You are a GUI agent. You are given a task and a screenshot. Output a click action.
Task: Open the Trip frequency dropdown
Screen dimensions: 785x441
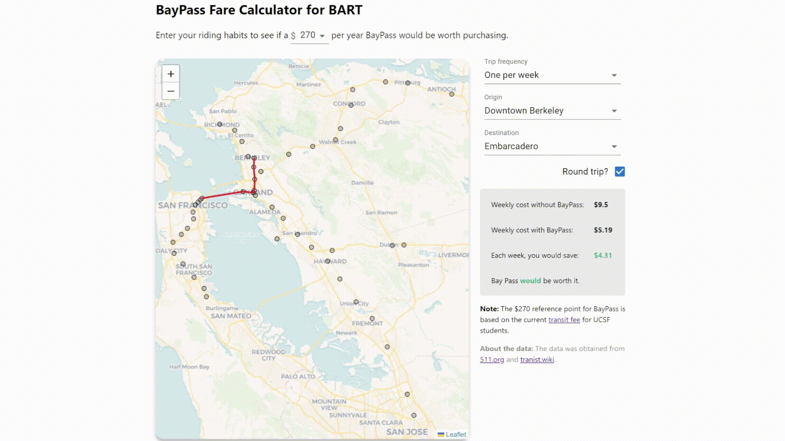[552, 75]
